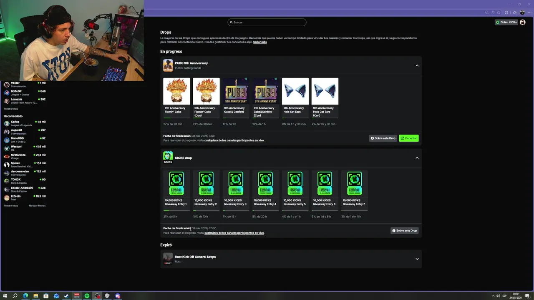
Task: Open the browser read aloud icon
Action: point(493,12)
